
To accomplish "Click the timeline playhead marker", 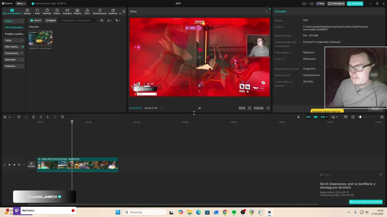I will point(72,121).
